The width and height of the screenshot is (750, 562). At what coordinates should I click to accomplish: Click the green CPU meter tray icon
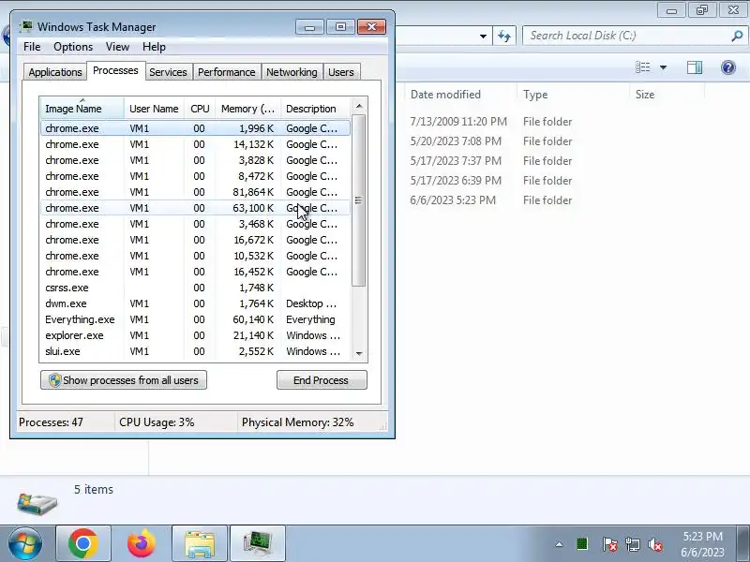click(582, 544)
